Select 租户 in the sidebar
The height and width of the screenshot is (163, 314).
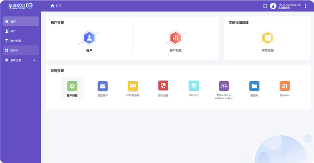pyautogui.click(x=20, y=31)
